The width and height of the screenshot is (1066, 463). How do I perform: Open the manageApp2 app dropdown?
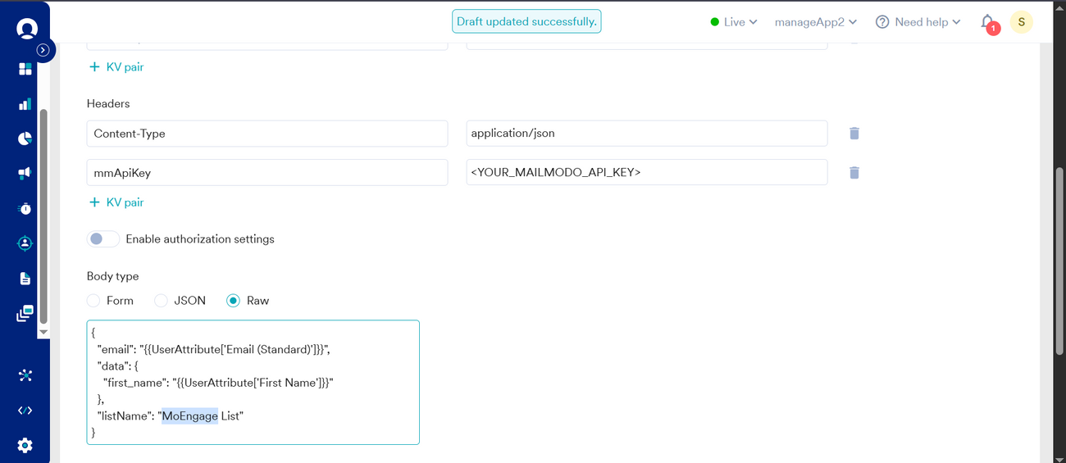(815, 22)
